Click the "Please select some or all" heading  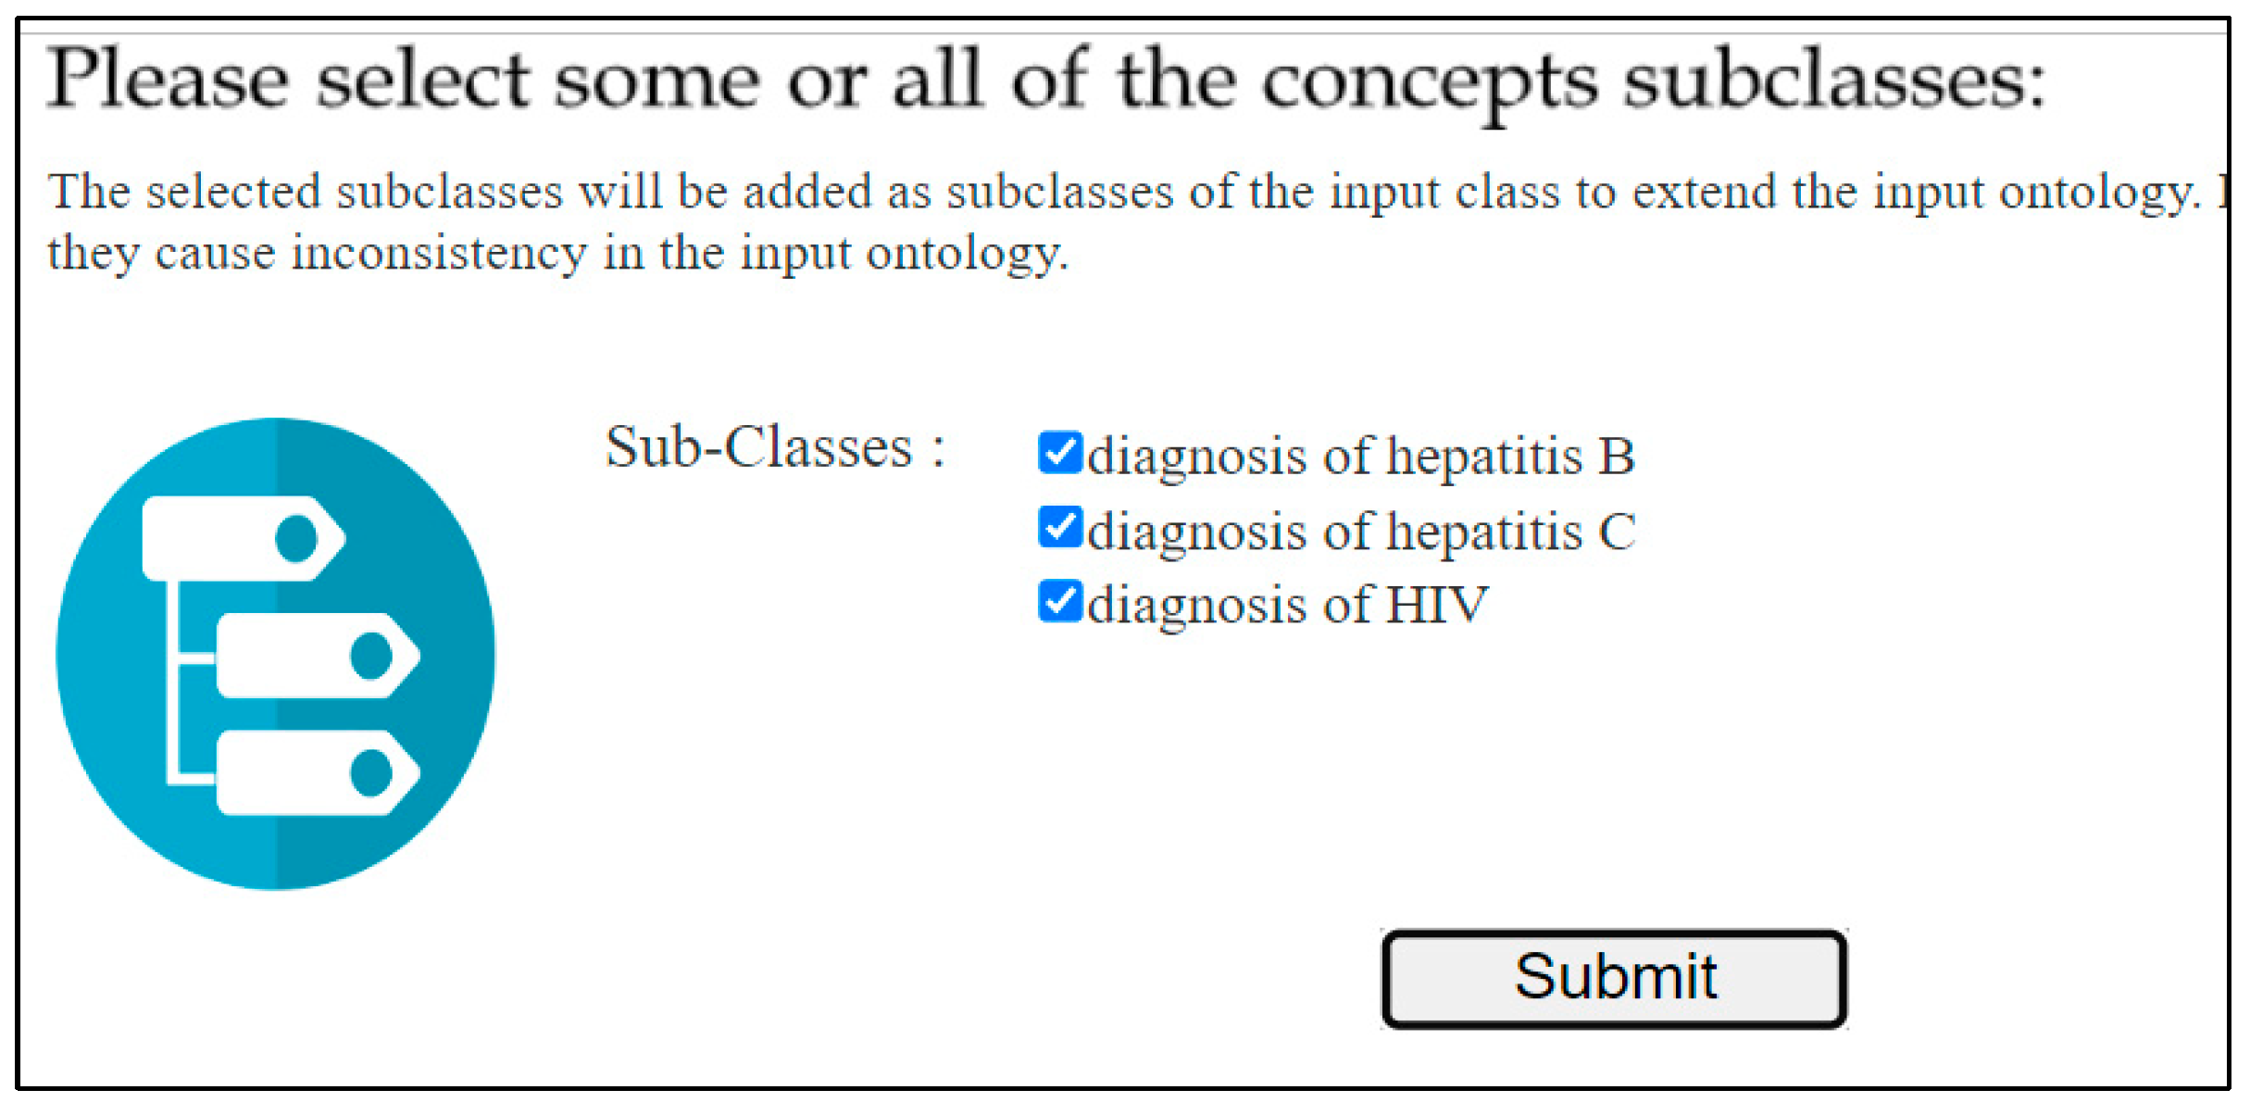tap(1046, 81)
